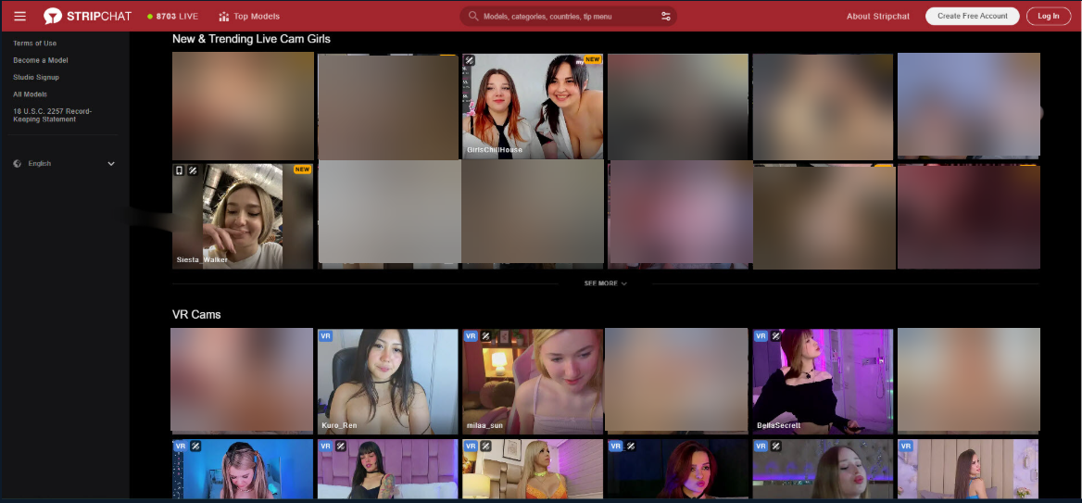
Task: Click the VR badge on the BellaSecrett tile
Action: click(761, 336)
